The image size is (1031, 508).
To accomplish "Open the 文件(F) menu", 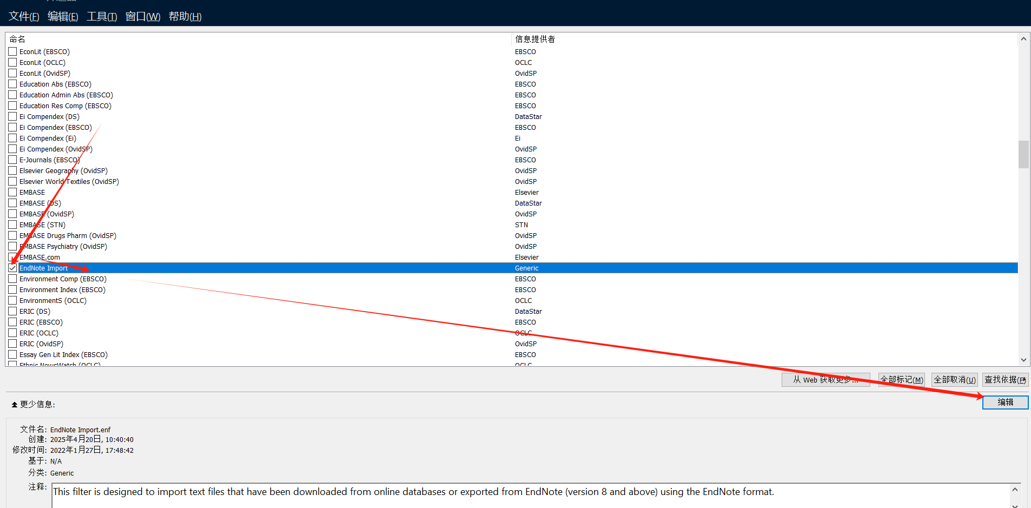I will click(24, 16).
